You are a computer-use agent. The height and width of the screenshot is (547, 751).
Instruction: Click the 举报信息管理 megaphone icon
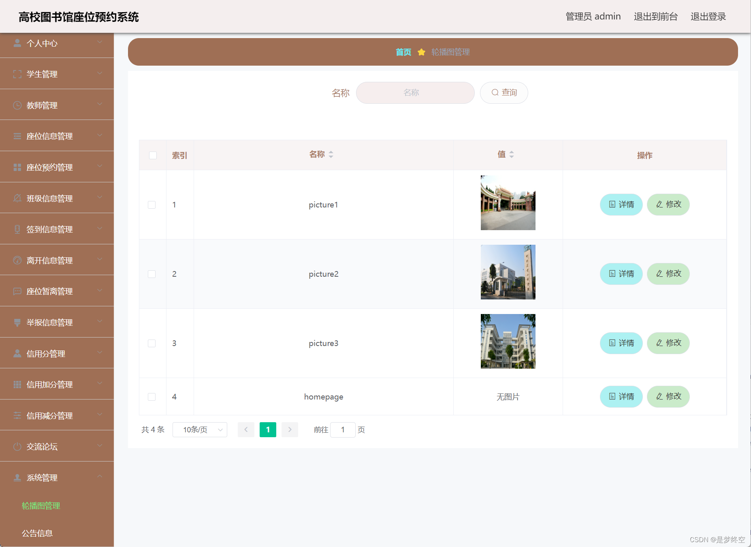pos(17,322)
